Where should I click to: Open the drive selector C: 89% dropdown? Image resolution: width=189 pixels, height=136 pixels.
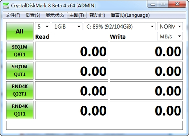point(120,26)
